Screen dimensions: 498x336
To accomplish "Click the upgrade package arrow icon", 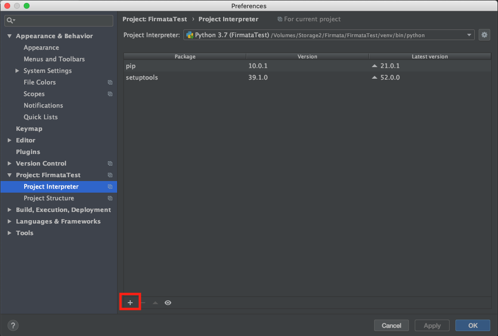I will (x=155, y=302).
